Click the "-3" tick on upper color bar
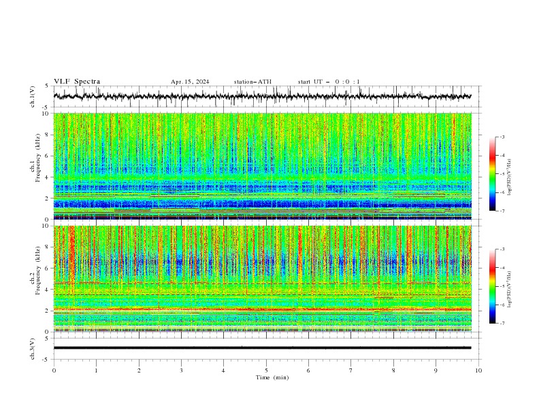Image resolution: width=539 pixels, height=416 pixels. click(502, 137)
